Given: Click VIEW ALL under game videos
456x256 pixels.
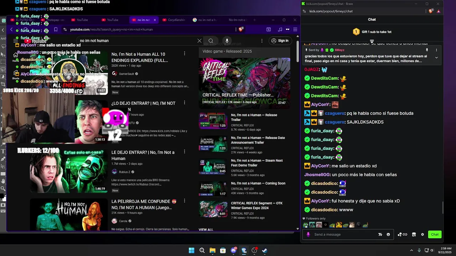Looking at the screenshot, I should point(206,230).
